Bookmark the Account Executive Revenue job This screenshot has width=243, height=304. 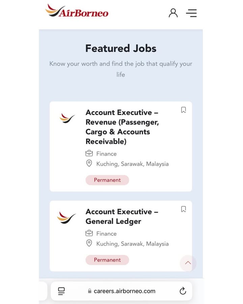point(183,110)
